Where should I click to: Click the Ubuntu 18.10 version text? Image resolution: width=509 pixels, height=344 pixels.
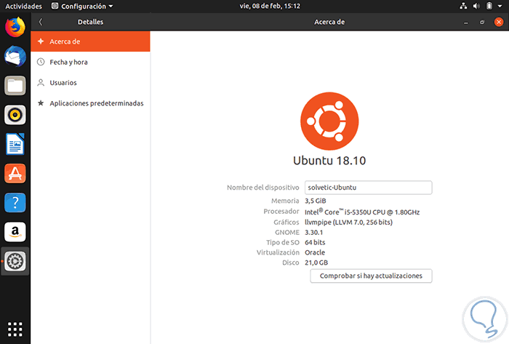click(329, 161)
